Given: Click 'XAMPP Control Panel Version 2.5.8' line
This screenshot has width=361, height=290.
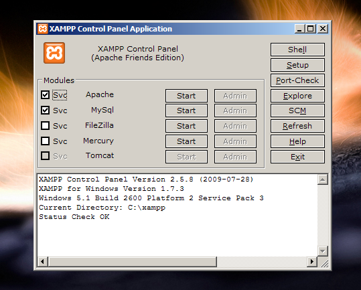Looking at the screenshot, I should point(146,179).
